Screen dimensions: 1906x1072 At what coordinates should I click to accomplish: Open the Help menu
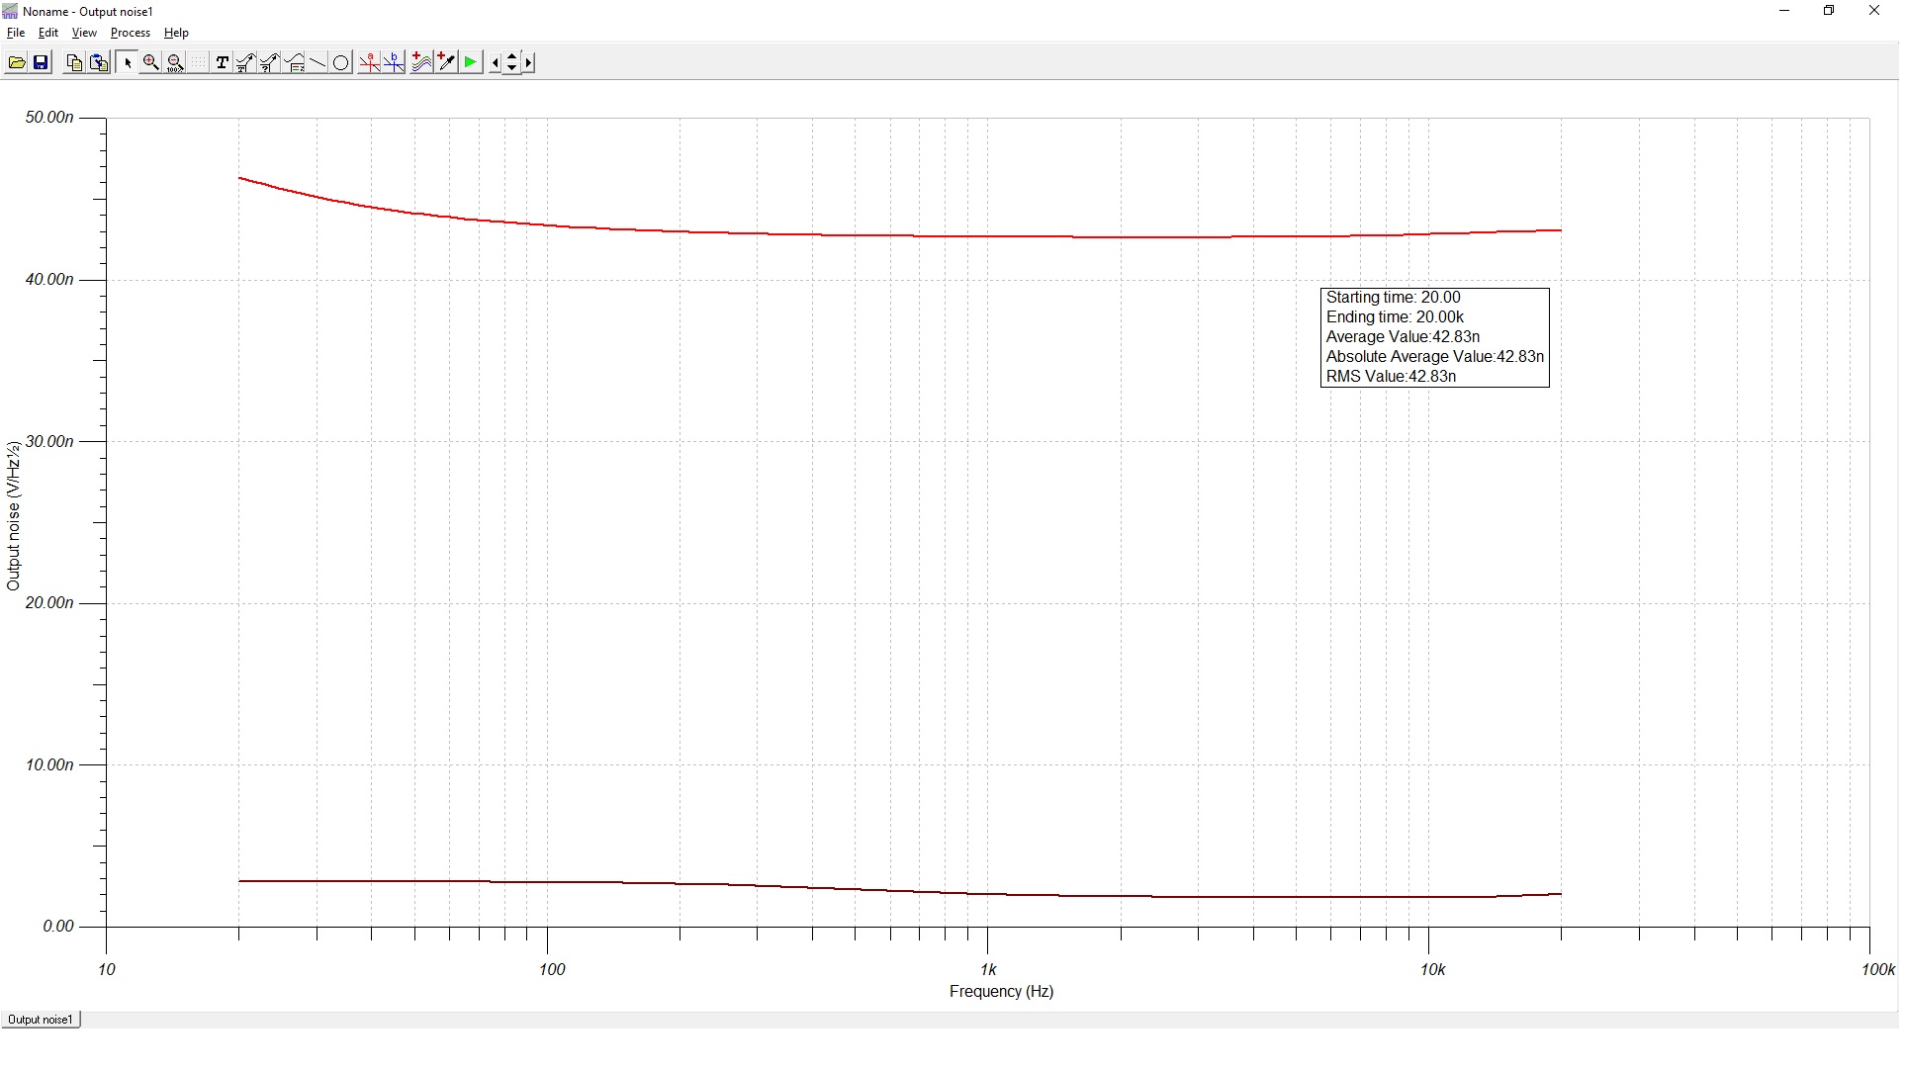pyautogui.click(x=176, y=33)
